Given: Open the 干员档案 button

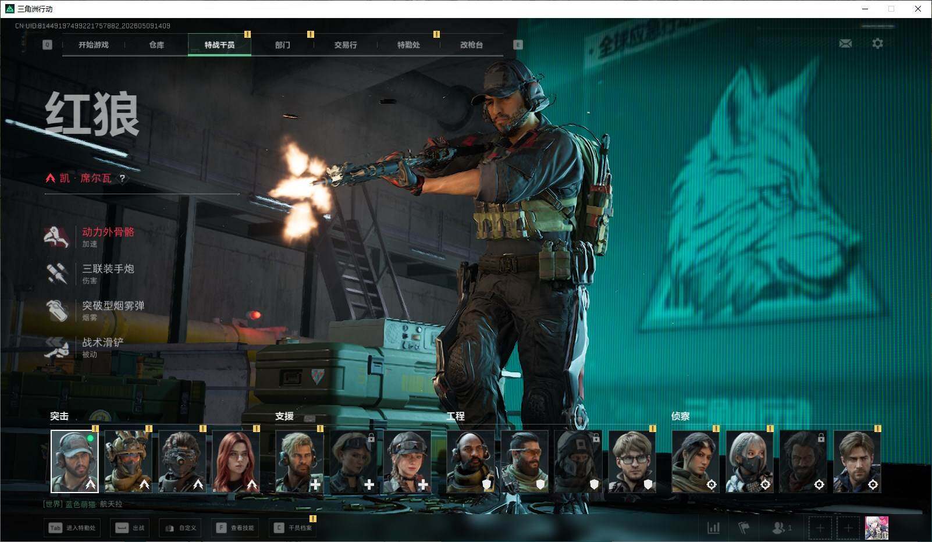Looking at the screenshot, I should pos(293,528).
